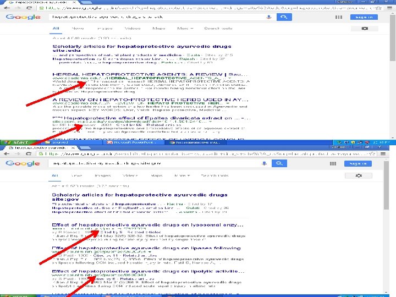
Task: Expand More dropdown in site:edu search window
Action: tap(185, 29)
